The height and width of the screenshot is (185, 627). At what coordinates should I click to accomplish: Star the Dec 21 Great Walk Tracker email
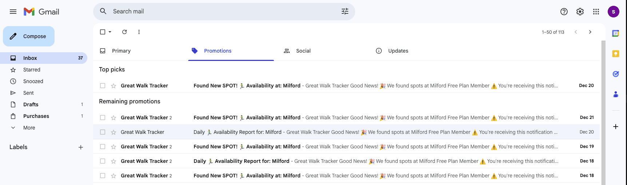tap(114, 118)
